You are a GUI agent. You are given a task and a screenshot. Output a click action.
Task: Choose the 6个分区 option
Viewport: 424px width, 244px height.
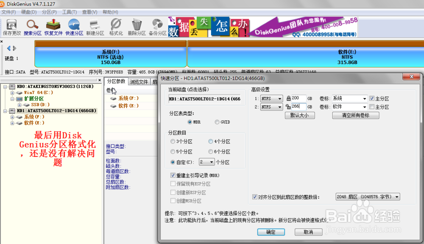[210, 152]
